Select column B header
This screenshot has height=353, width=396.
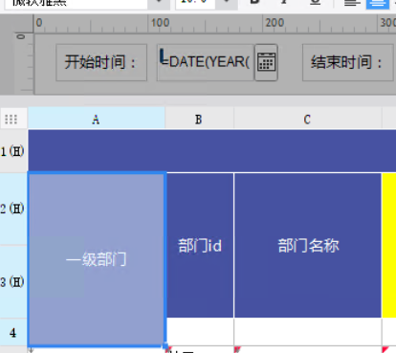pos(199,119)
